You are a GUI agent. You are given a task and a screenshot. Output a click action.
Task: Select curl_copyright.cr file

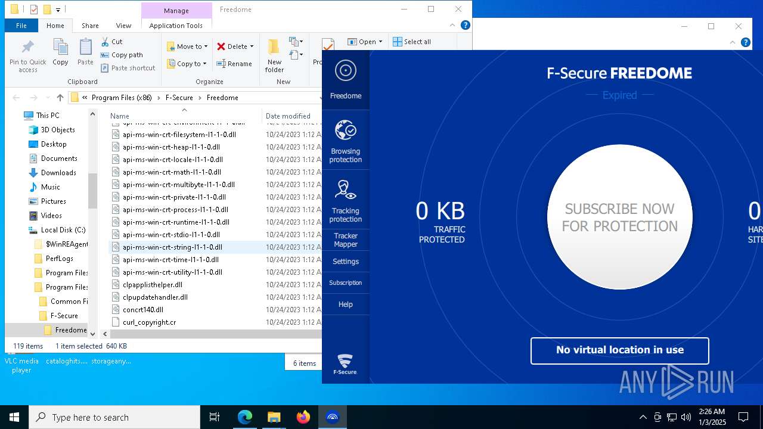pyautogui.click(x=149, y=322)
